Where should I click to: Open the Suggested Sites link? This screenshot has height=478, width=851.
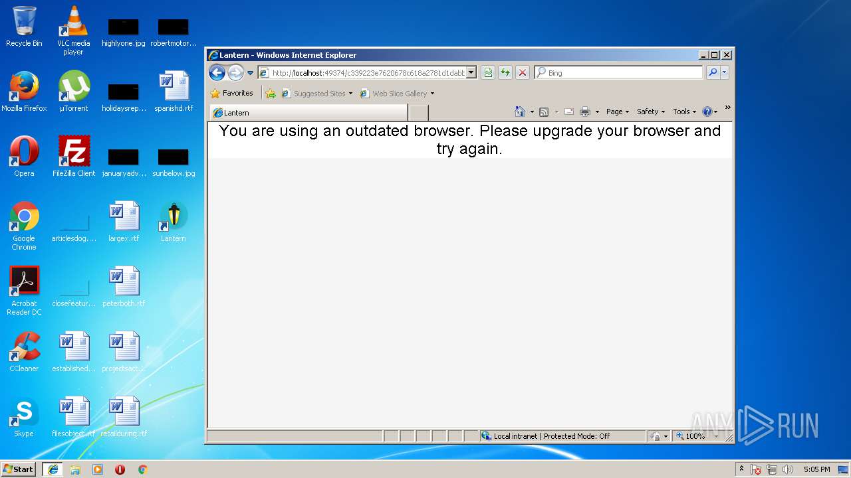(x=316, y=94)
